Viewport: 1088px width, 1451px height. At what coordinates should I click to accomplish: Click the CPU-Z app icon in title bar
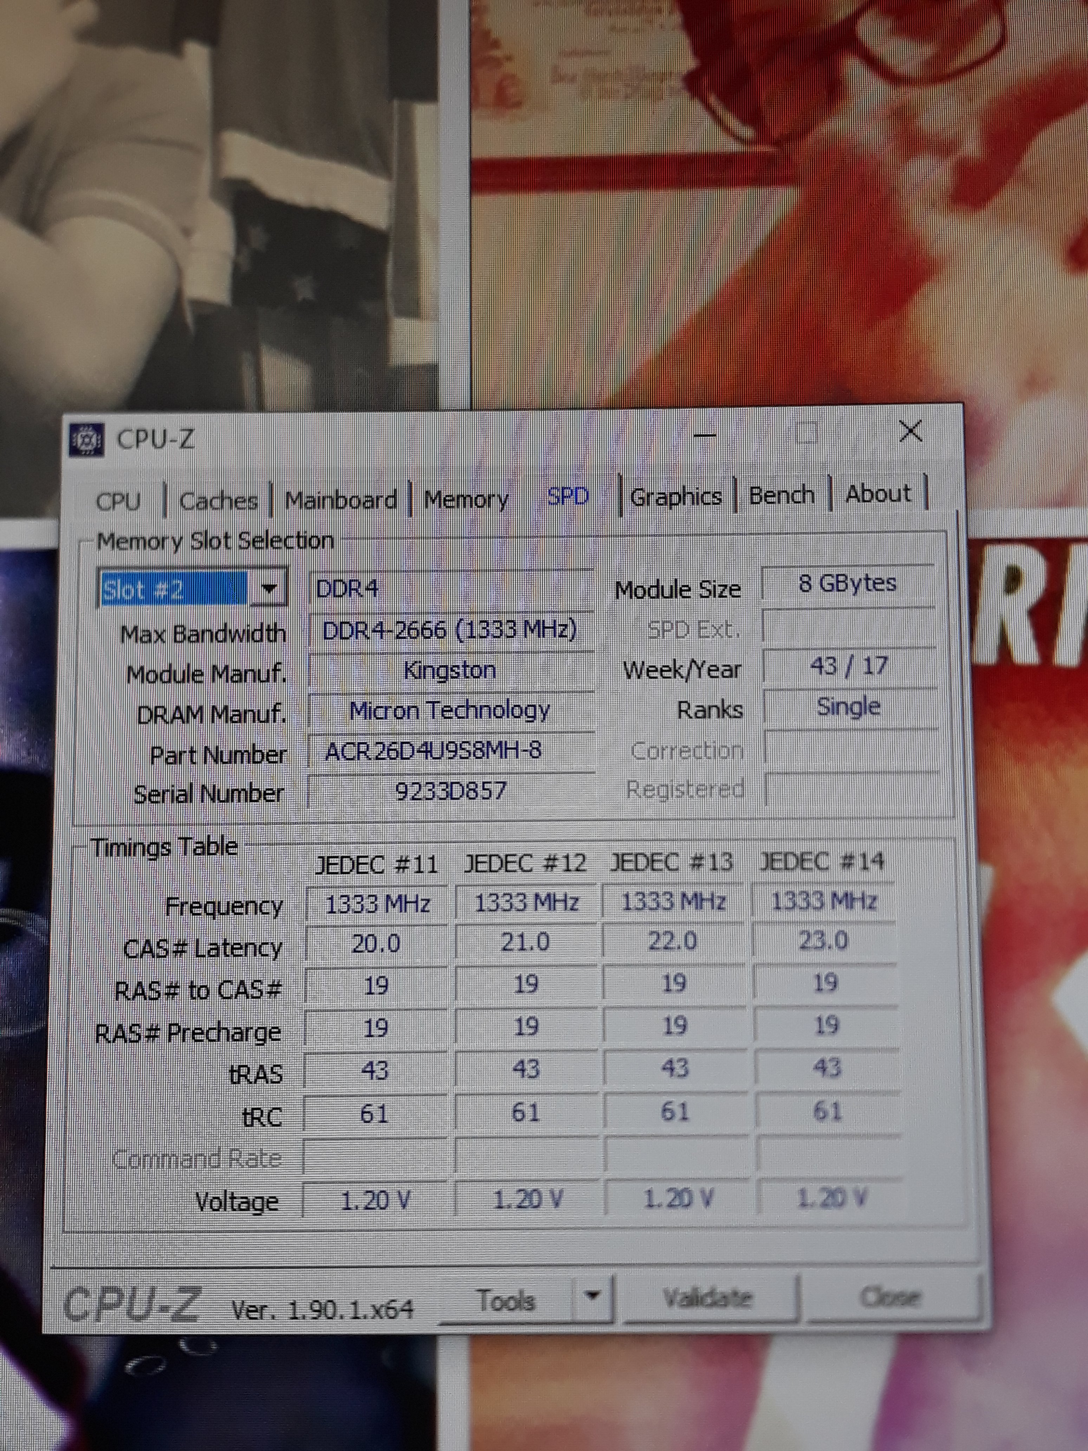[x=86, y=440]
